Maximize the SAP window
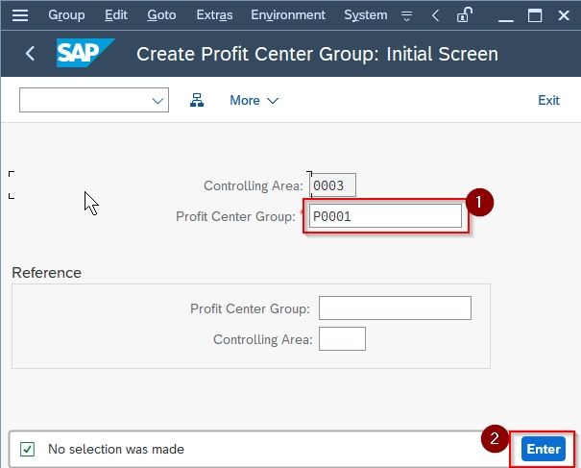 (535, 15)
